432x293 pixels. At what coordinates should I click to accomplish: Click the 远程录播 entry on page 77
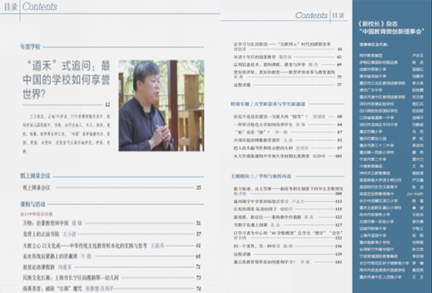(241, 85)
